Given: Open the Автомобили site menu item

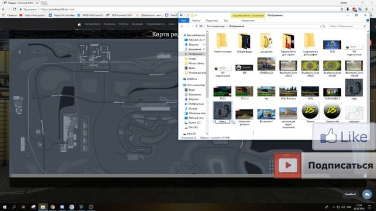Looking at the screenshot, I should [x=93, y=24].
